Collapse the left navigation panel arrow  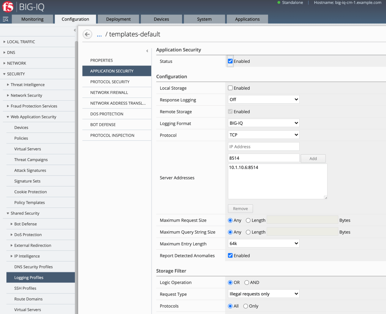coord(75,30)
